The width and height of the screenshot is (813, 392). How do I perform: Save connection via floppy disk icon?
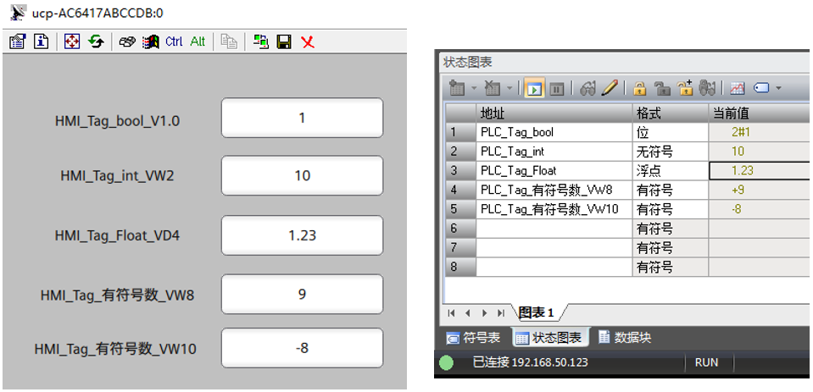pyautogui.click(x=284, y=42)
